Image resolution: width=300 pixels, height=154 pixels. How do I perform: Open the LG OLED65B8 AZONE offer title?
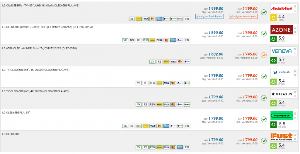point(47,27)
